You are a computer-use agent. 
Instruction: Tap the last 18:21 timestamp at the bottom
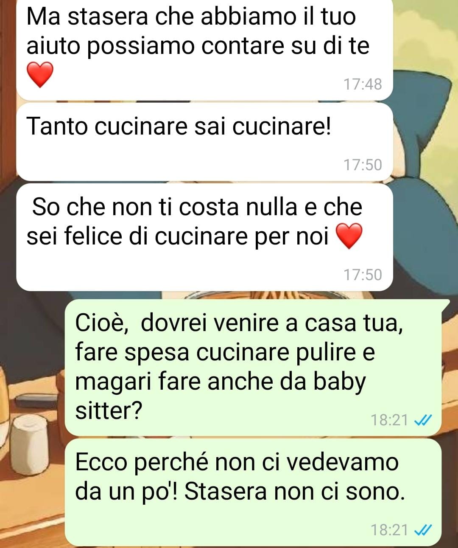[389, 530]
